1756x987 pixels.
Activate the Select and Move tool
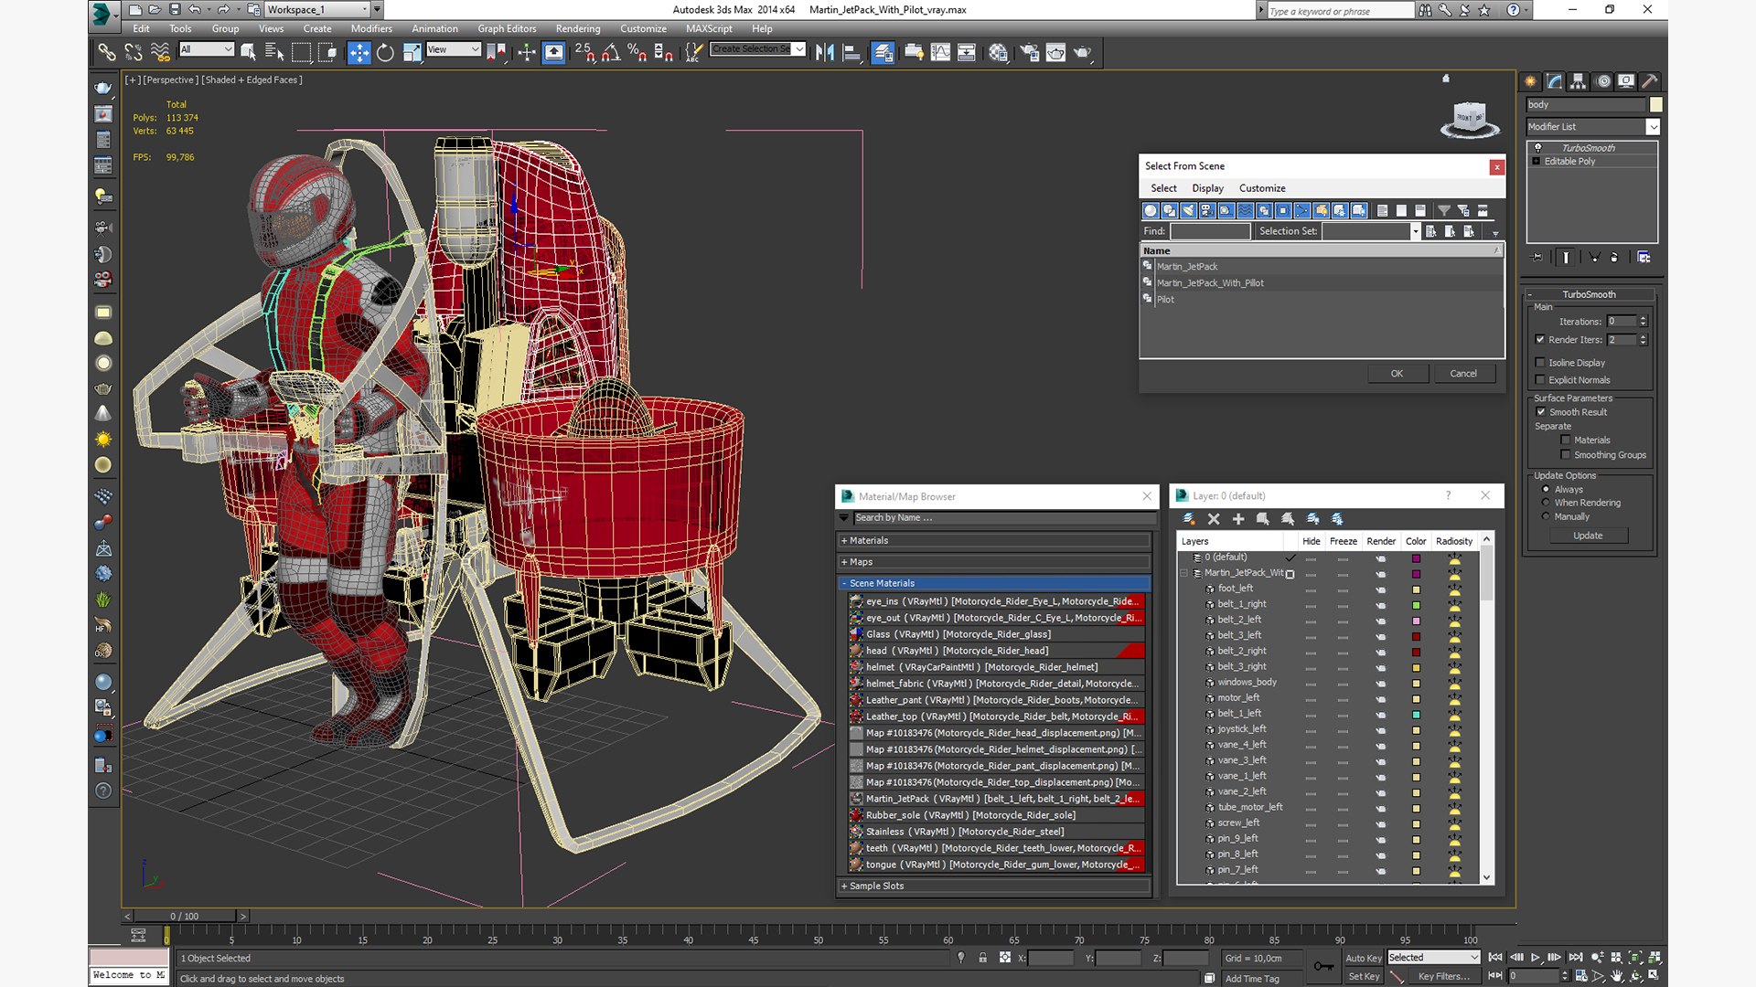(x=359, y=53)
